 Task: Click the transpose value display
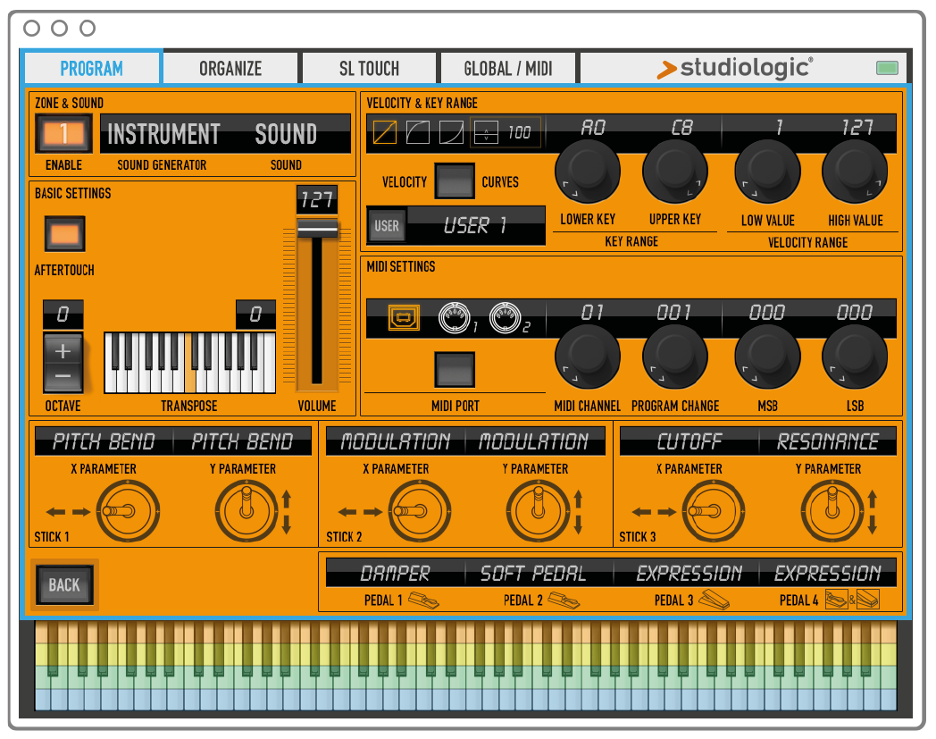[x=255, y=315]
